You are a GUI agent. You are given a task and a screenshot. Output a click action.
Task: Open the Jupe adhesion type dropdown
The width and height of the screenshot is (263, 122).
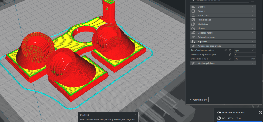245,50
